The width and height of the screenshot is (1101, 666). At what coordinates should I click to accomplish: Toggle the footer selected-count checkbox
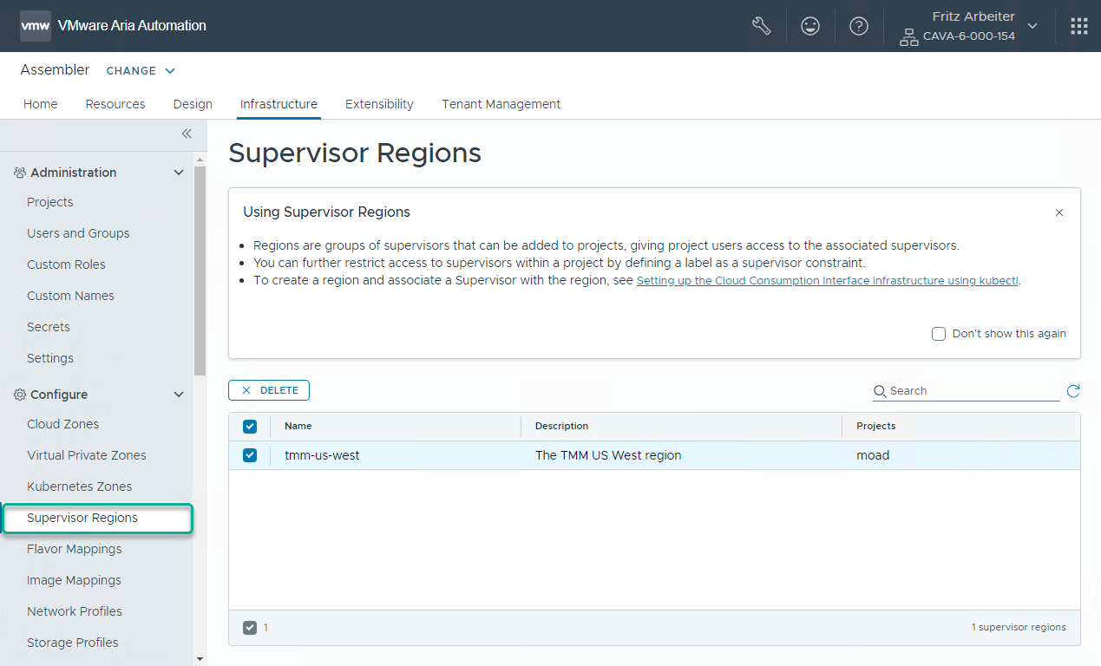coord(250,627)
